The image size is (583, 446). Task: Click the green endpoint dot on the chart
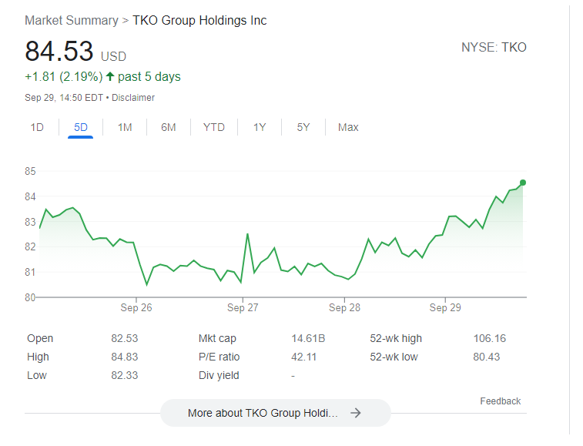click(x=523, y=183)
